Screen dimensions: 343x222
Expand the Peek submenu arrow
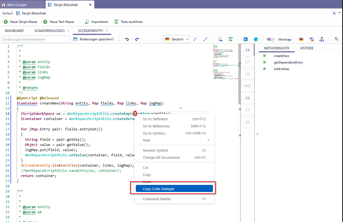click(208, 140)
